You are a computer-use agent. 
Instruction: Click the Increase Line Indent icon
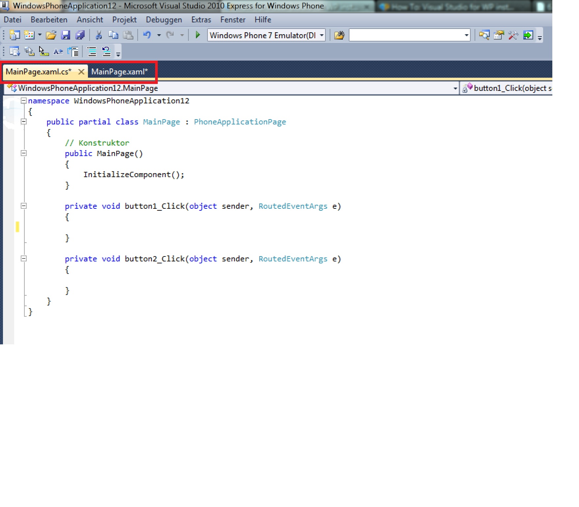(x=73, y=51)
